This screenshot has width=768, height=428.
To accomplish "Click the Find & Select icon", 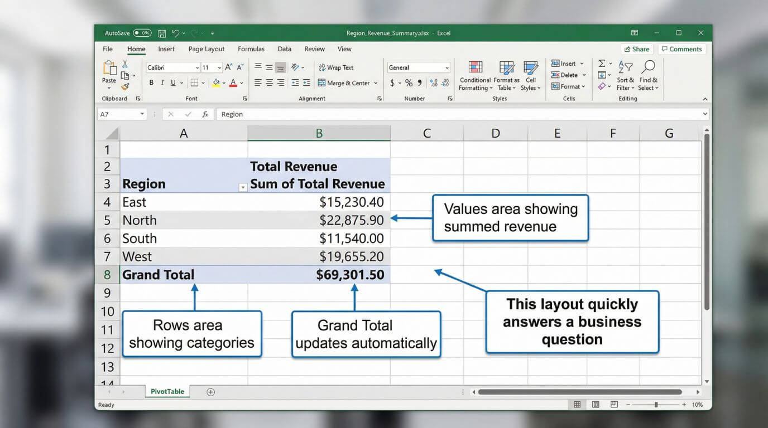I will tap(647, 76).
